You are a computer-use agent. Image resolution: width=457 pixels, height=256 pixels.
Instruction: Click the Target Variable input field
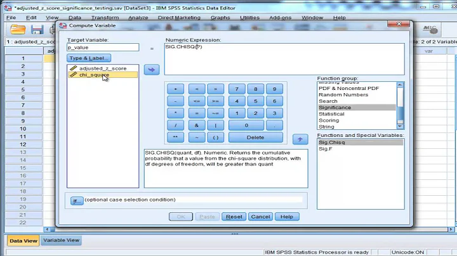coord(103,47)
